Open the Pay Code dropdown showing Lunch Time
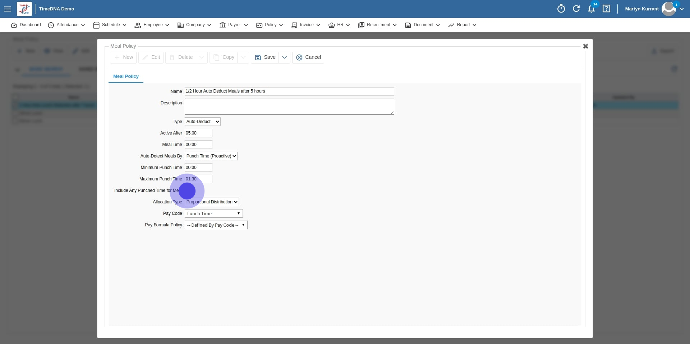The width and height of the screenshot is (690, 344). point(213,213)
